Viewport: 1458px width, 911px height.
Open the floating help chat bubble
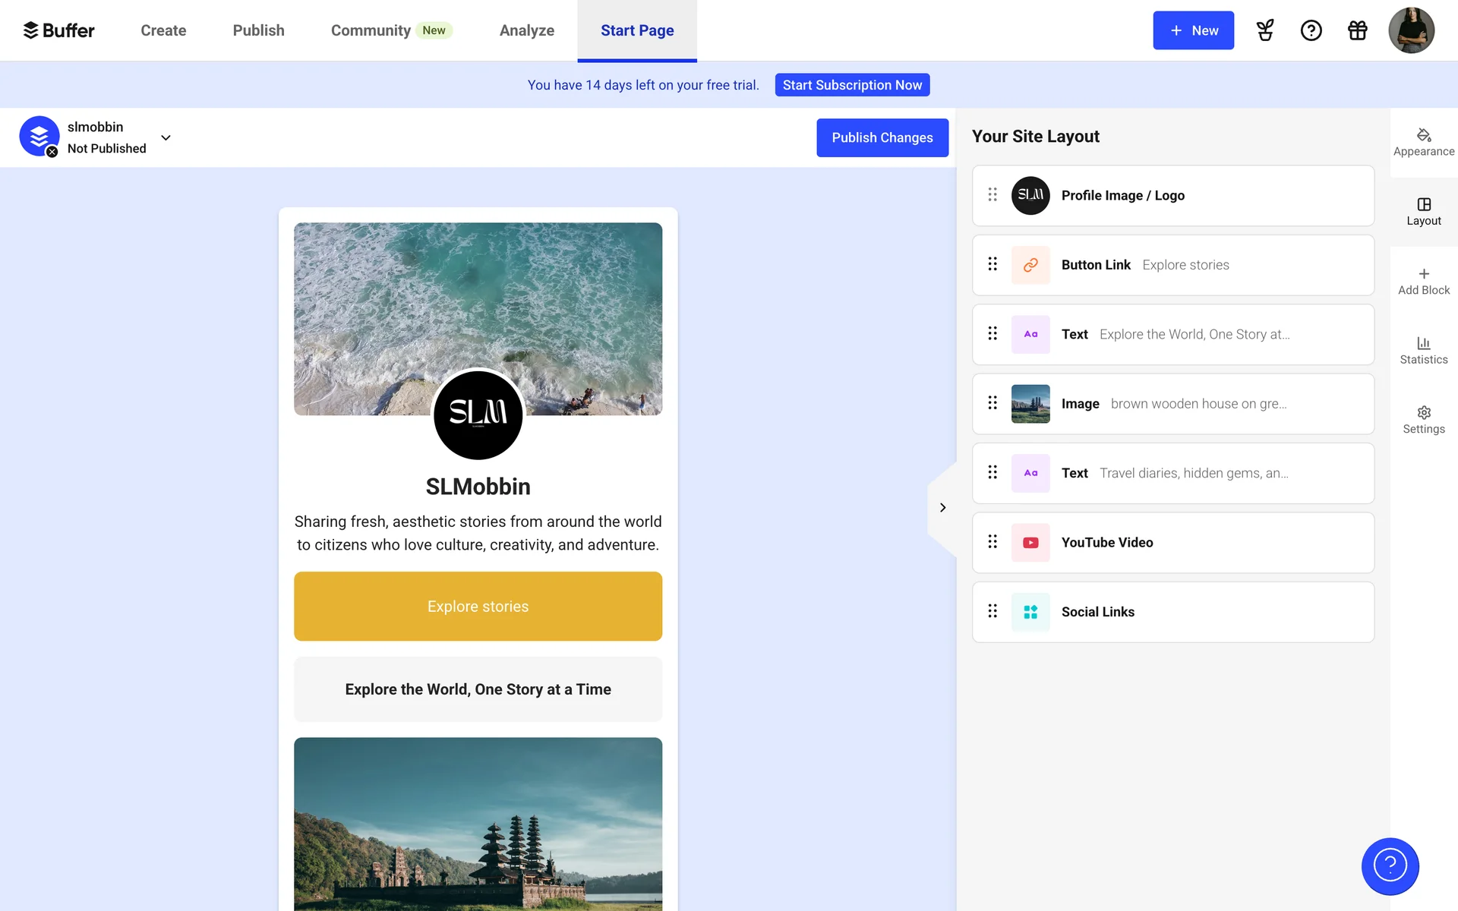tap(1390, 865)
